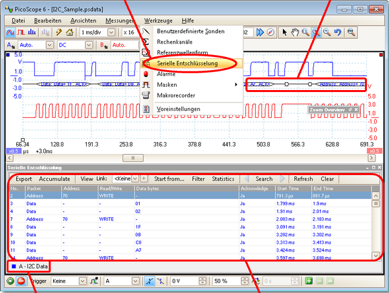Click the edit measurement icon
The height and width of the screenshot is (293, 389).
330,281
